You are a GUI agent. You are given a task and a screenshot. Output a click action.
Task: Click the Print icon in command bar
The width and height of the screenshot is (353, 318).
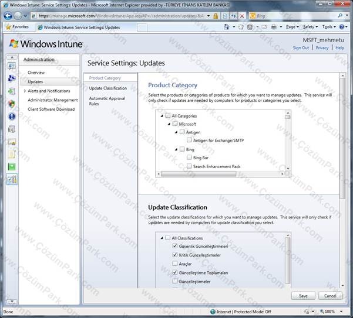tap(274, 27)
